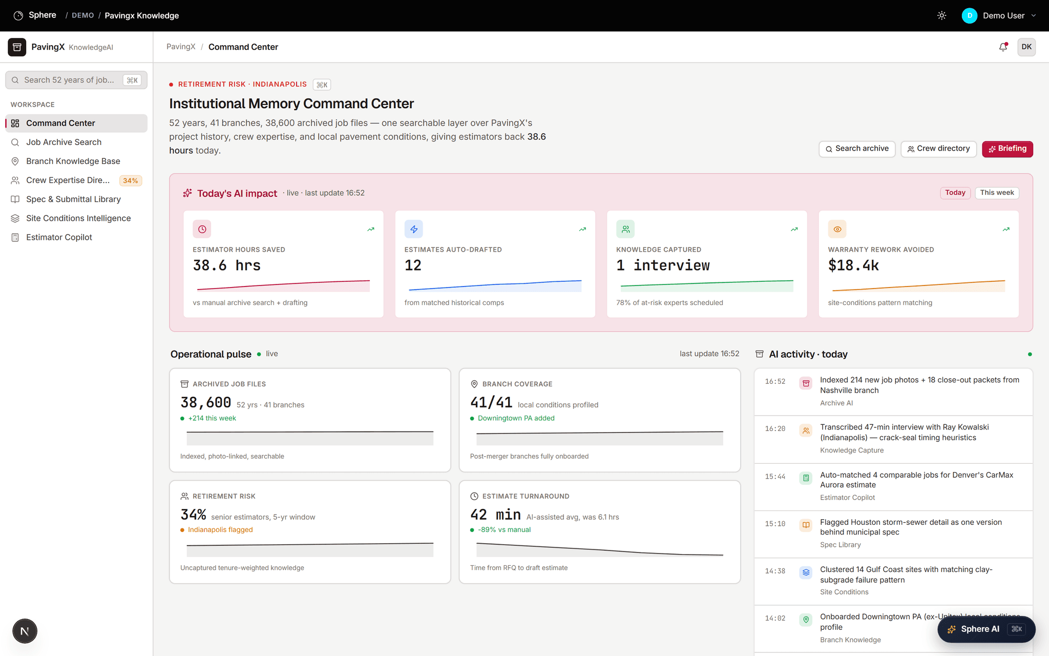
Task: Click the 14:38 Site Conditions activity icon
Action: [806, 572]
